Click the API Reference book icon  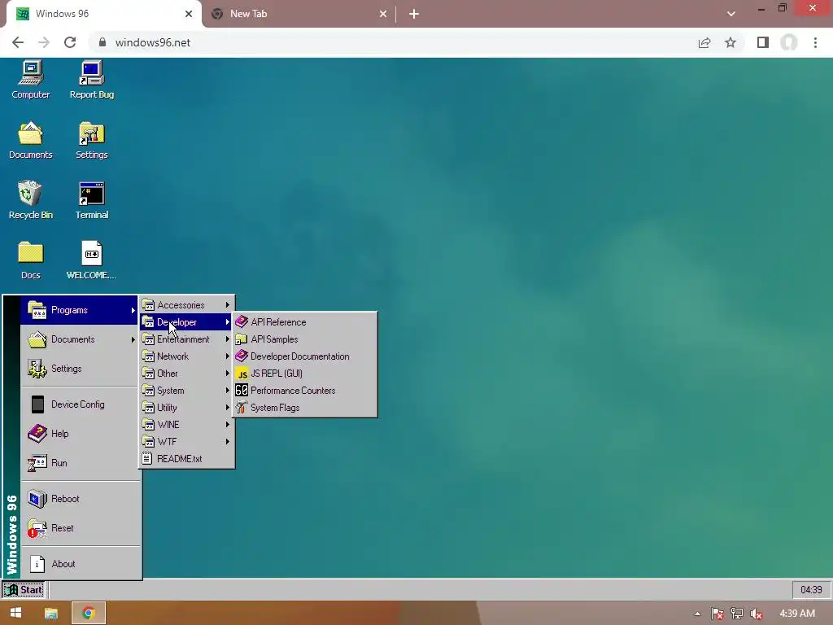tap(242, 321)
